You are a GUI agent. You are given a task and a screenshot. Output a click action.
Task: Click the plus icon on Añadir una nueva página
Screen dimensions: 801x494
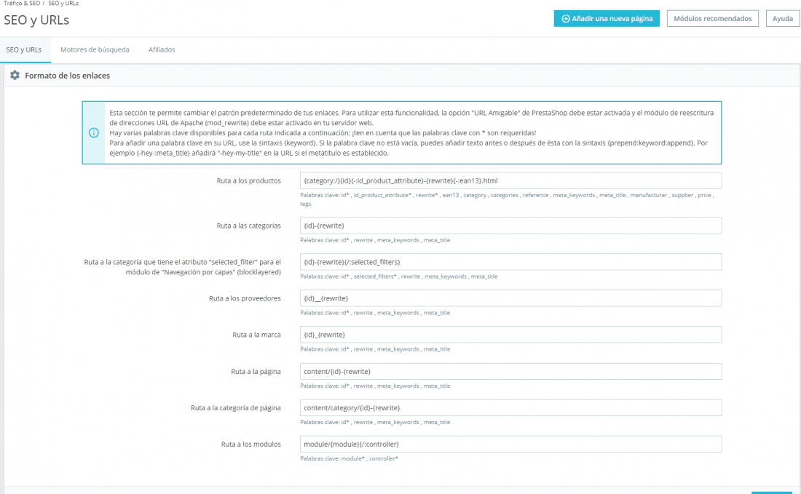[566, 18]
